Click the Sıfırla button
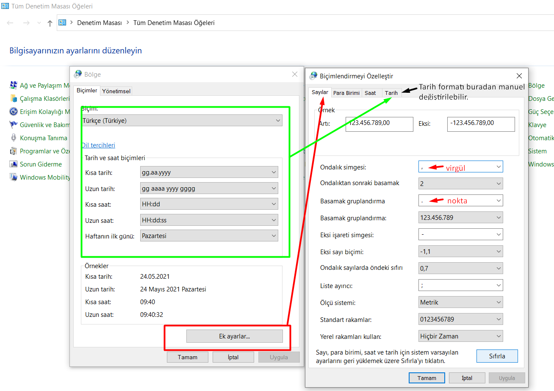Image resolution: width=554 pixels, height=391 pixels. [497, 356]
